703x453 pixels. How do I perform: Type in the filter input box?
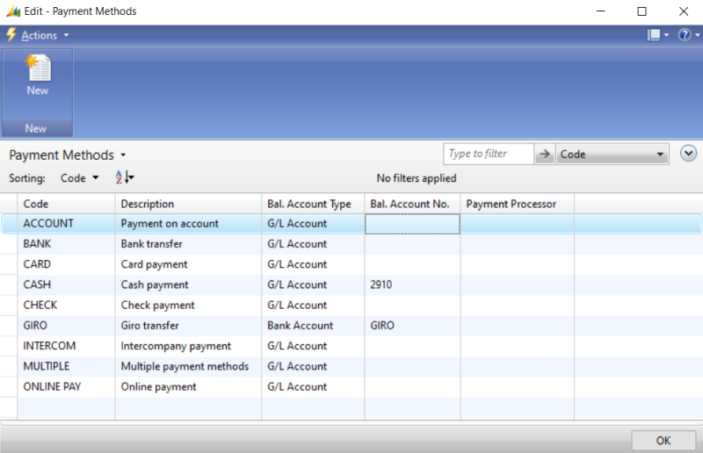(x=488, y=155)
